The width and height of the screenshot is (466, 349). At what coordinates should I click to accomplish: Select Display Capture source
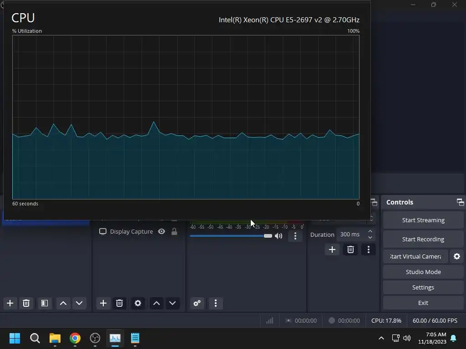[131, 231]
